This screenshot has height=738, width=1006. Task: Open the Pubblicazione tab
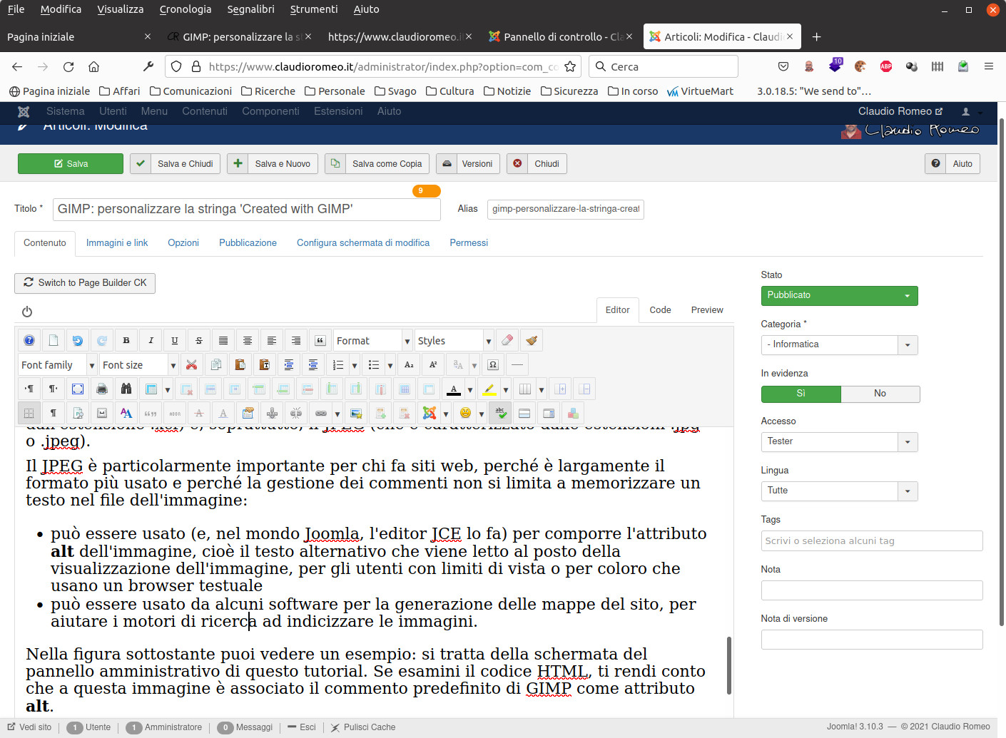click(x=248, y=243)
